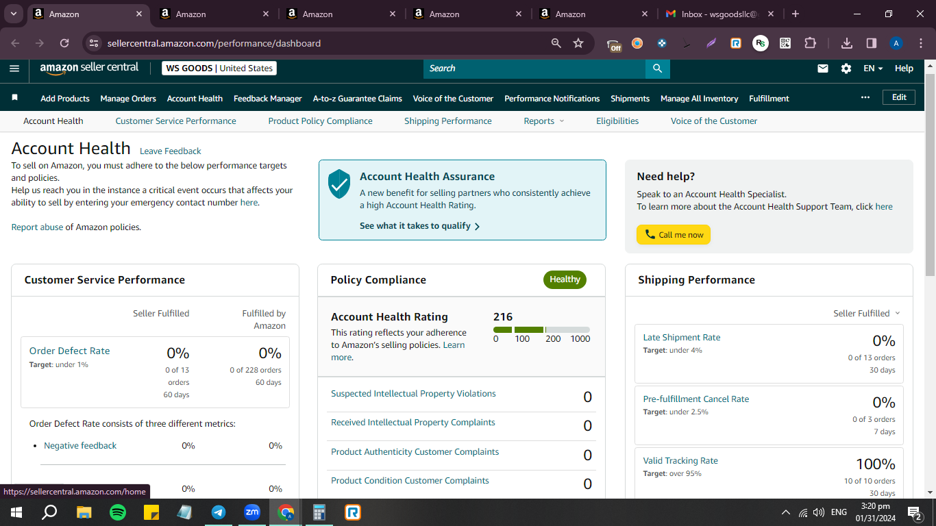
Task: Click the Account Health Rating progress bar
Action: [541, 329]
